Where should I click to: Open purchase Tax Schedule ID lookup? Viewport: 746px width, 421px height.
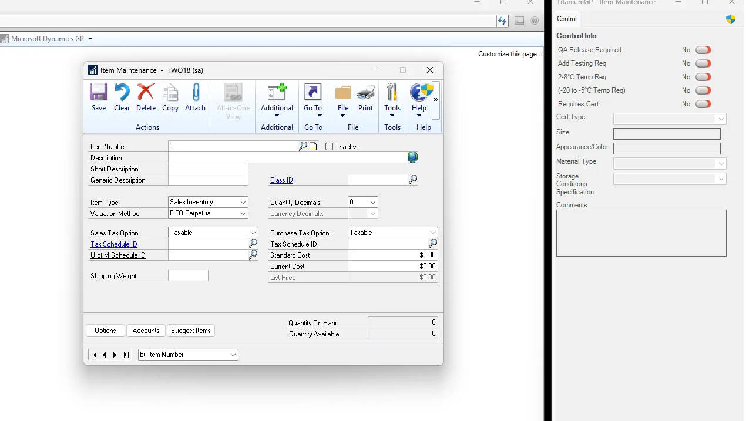point(433,244)
